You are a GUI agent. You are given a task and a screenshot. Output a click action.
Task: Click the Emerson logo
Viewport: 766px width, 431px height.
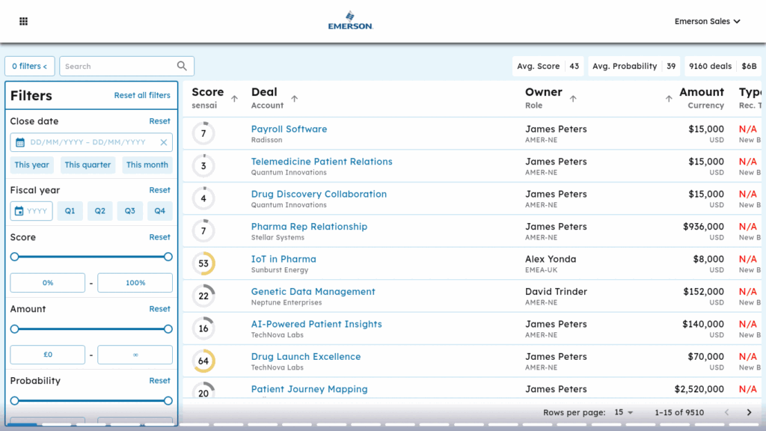pyautogui.click(x=350, y=20)
